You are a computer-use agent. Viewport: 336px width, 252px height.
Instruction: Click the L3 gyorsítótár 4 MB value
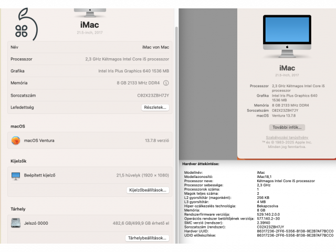[x=261, y=202]
